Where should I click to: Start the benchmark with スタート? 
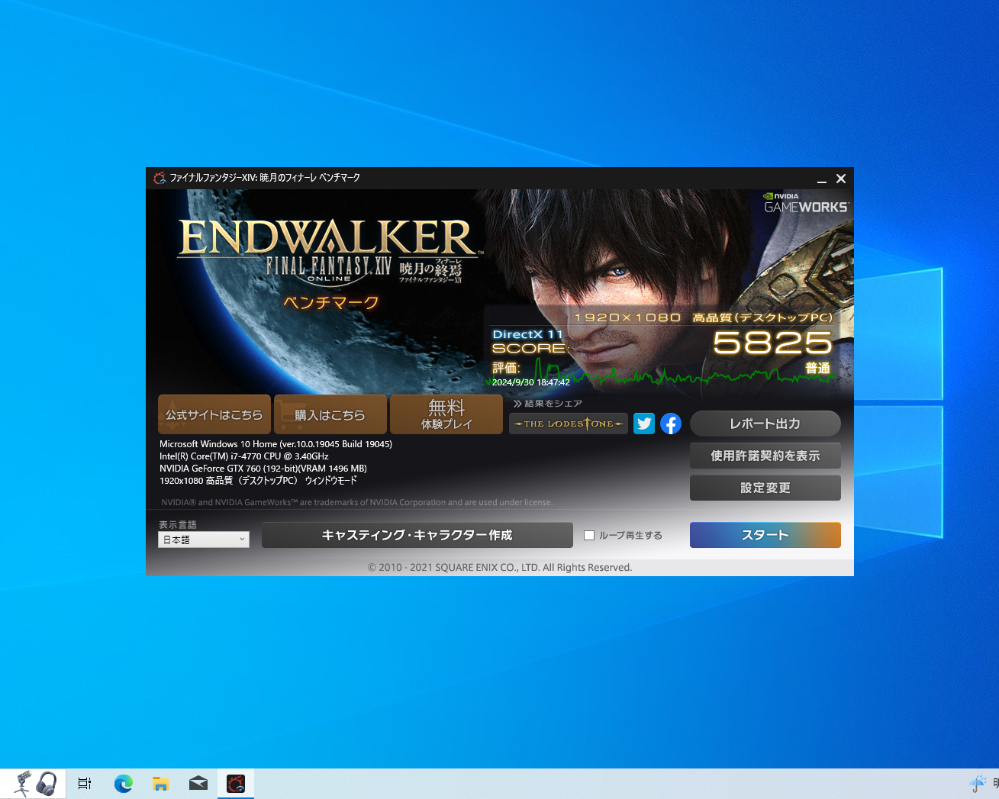pyautogui.click(x=765, y=535)
